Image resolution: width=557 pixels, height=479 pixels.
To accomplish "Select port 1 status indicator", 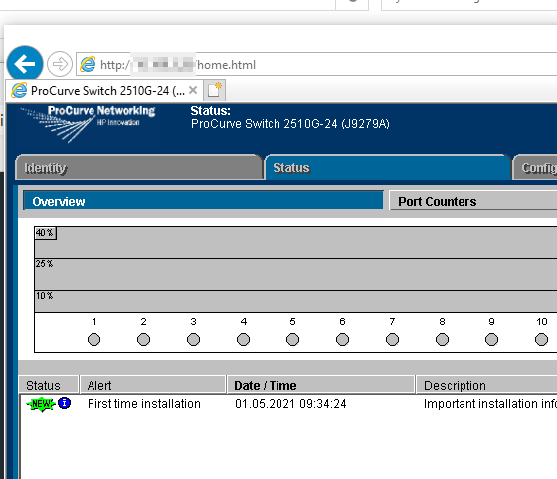I will point(93,339).
